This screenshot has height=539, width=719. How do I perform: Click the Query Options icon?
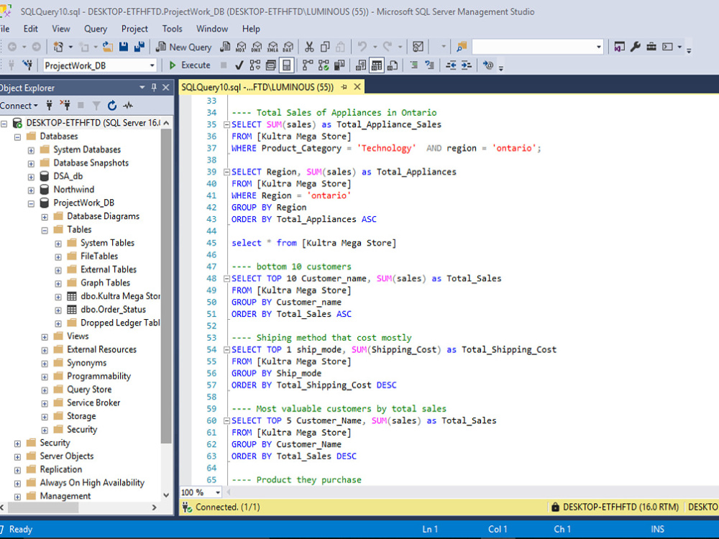[x=271, y=65]
